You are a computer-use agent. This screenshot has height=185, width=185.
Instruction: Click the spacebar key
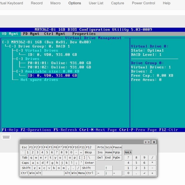click(53, 173)
